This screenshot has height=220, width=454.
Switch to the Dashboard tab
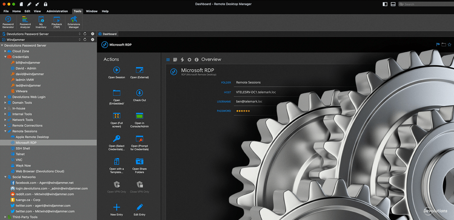point(107,33)
